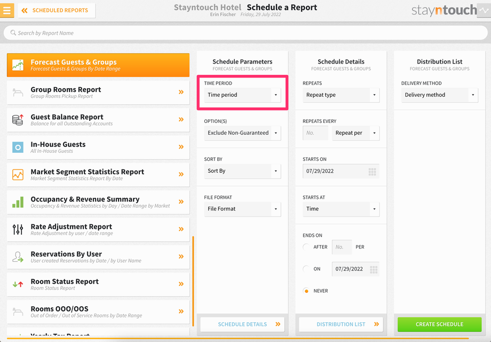491x342 pixels.
Task: Click the Guest Balance Report coins icon
Action: coord(18,120)
